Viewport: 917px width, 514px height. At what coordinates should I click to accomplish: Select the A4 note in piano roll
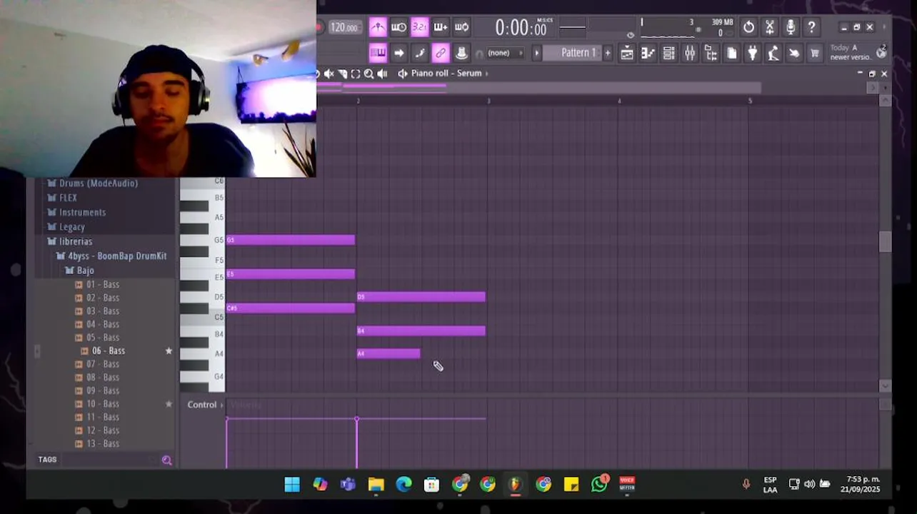coord(389,353)
